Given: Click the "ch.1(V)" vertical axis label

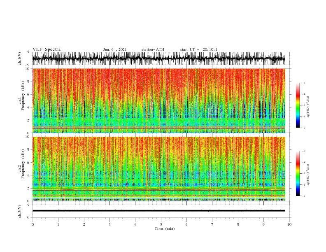Looking at the screenshot, I should coord(20,58).
